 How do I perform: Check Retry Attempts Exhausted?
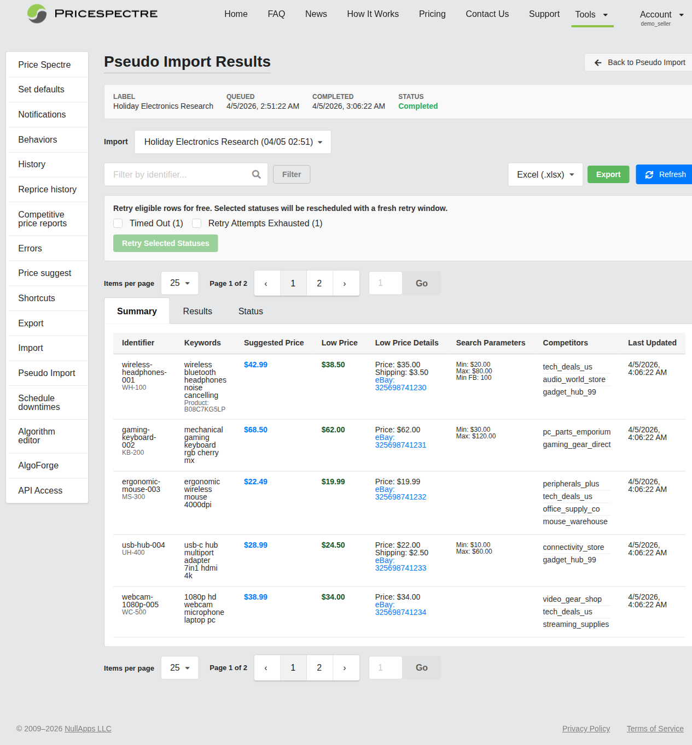point(196,223)
